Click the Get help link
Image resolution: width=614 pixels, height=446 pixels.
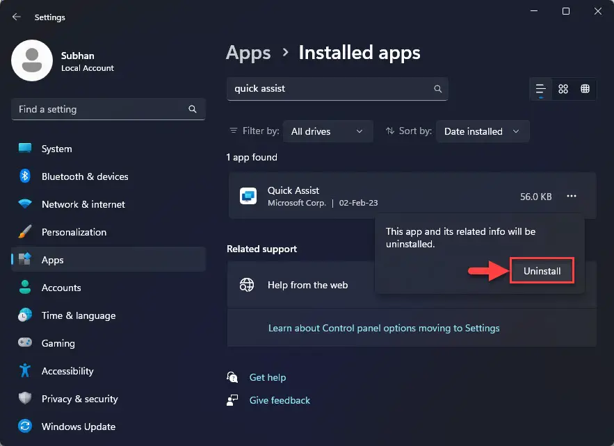point(267,377)
